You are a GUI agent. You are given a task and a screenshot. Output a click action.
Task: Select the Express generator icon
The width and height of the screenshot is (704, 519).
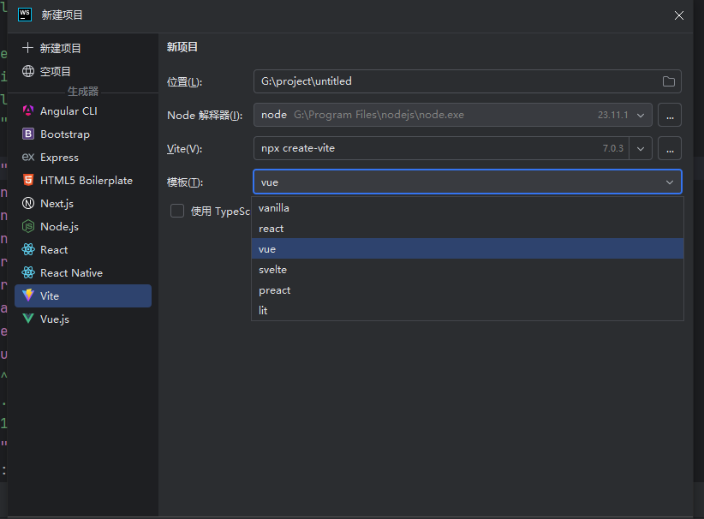[28, 157]
